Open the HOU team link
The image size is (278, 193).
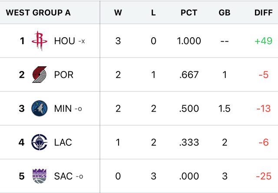pos(64,41)
